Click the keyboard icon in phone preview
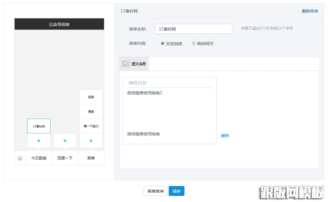 (20, 158)
